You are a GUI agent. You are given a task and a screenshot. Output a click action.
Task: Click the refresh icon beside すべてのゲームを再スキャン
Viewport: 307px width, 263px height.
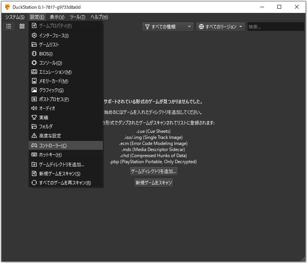pyautogui.click(x=34, y=183)
